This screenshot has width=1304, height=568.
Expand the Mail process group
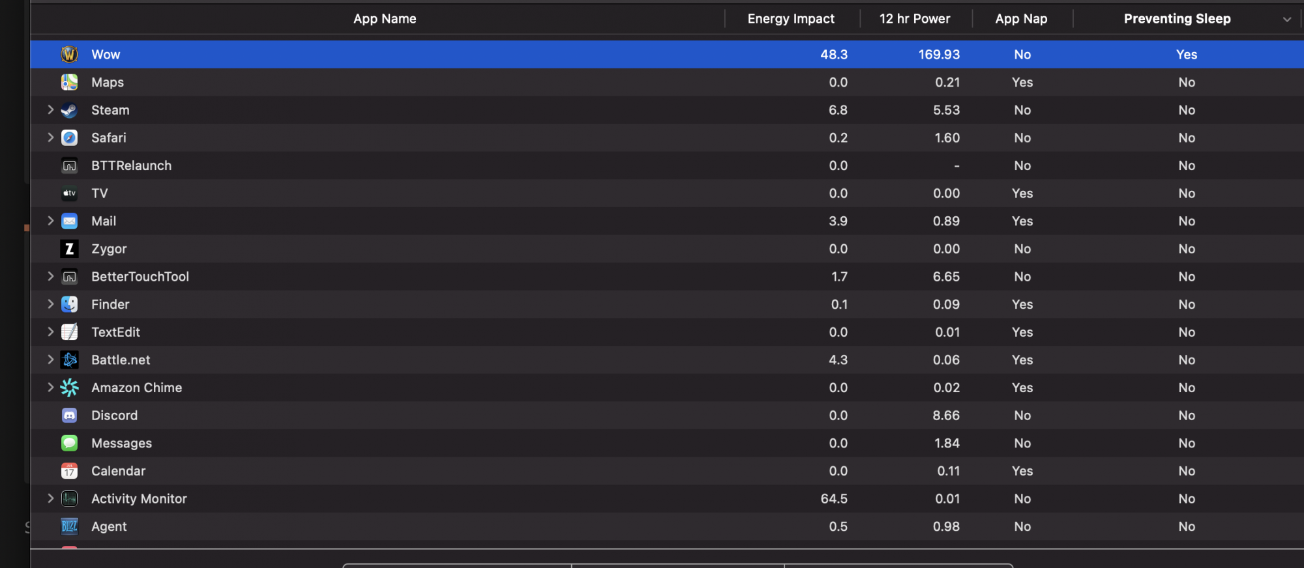tap(50, 221)
